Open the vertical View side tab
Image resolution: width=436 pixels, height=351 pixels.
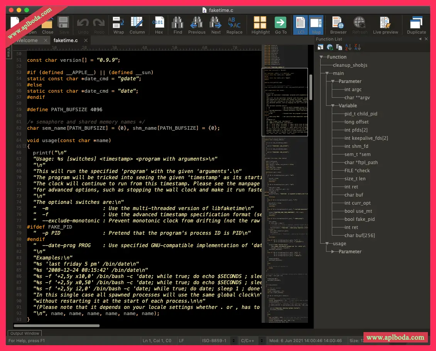[8, 52]
